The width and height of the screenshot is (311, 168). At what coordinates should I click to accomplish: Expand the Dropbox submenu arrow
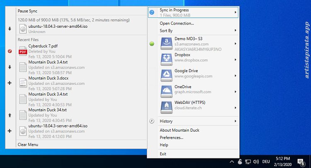[x=236, y=59]
